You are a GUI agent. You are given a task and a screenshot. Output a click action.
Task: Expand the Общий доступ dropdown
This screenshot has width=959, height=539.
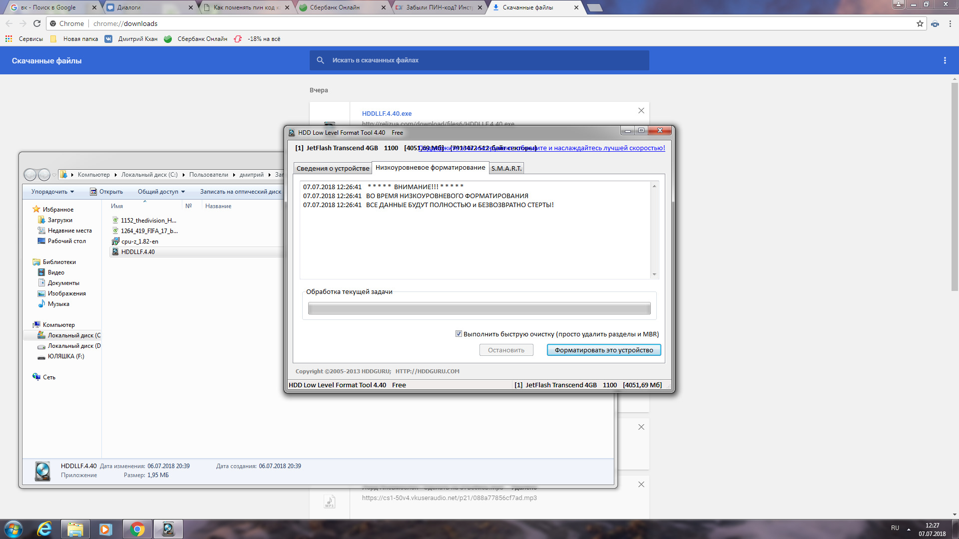[x=161, y=192]
